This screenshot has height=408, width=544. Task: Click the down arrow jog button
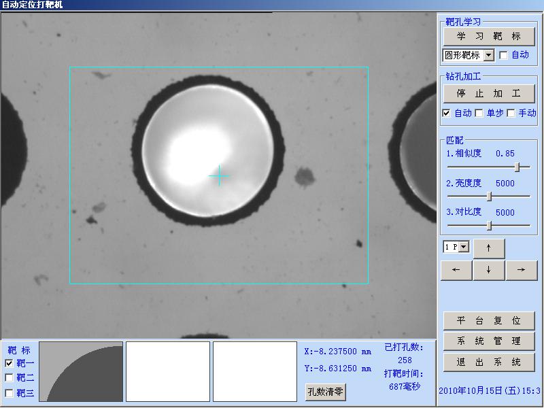pos(489,269)
